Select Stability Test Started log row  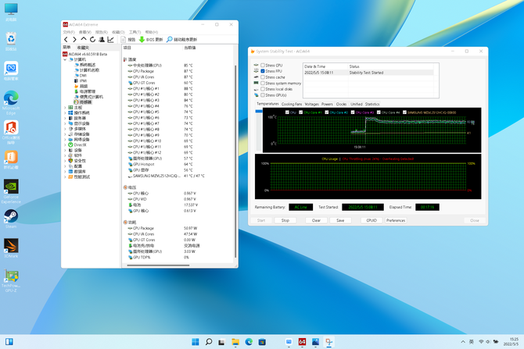369,73
